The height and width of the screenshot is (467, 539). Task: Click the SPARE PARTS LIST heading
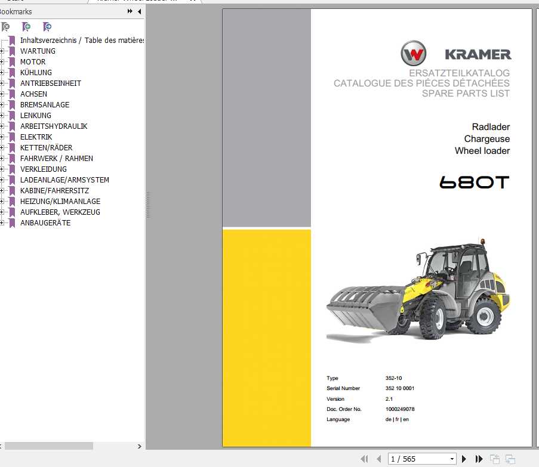click(x=466, y=94)
